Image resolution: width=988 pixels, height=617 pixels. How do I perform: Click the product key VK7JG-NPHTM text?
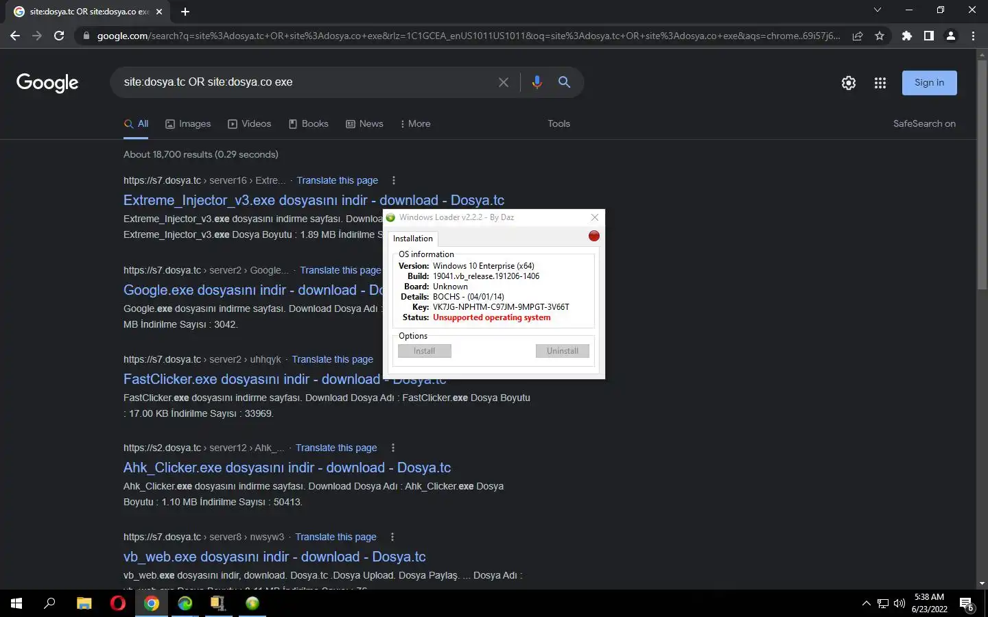click(501, 307)
